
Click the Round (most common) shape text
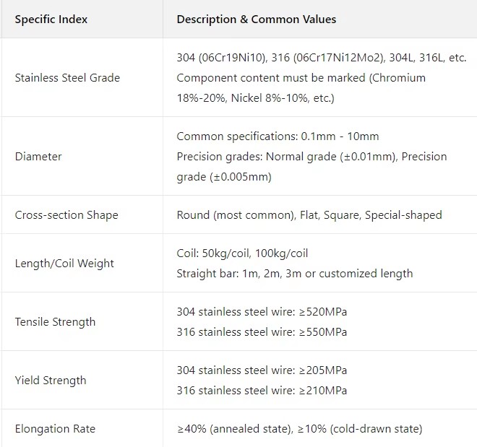[x=236, y=215]
